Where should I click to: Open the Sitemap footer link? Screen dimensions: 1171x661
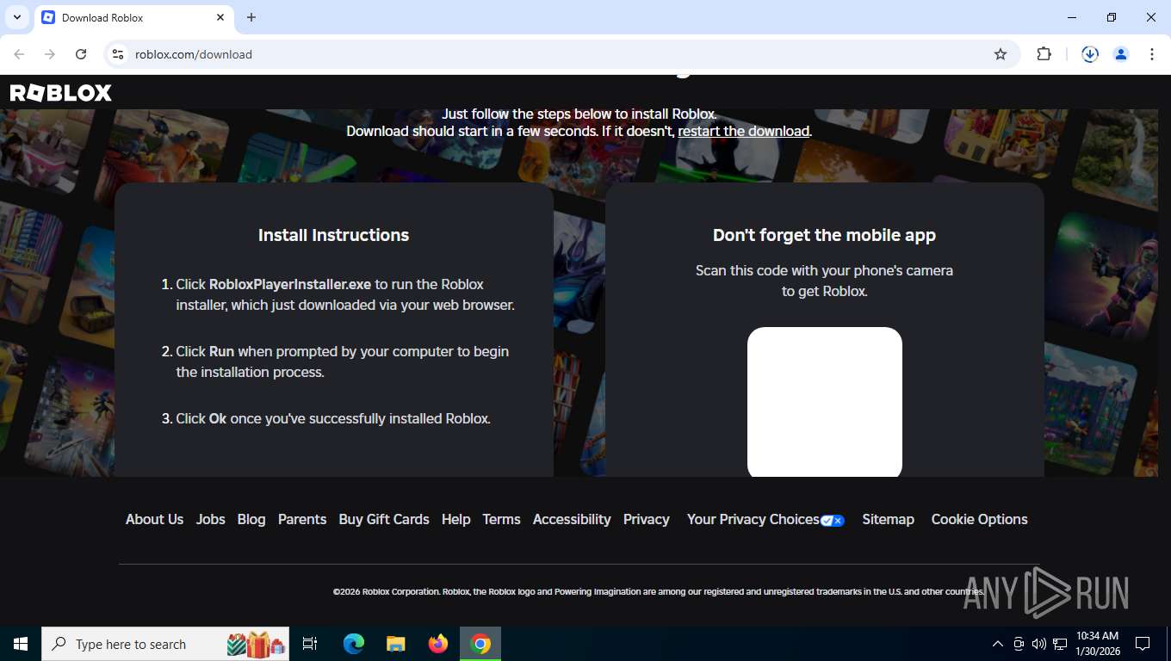click(889, 520)
